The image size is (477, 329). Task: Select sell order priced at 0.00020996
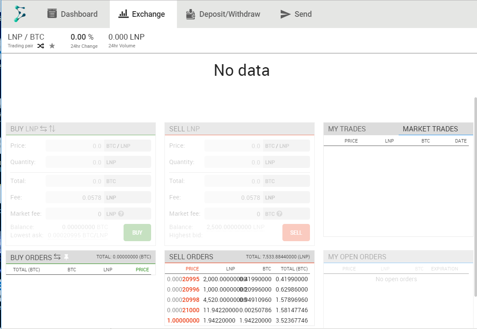[183, 289]
